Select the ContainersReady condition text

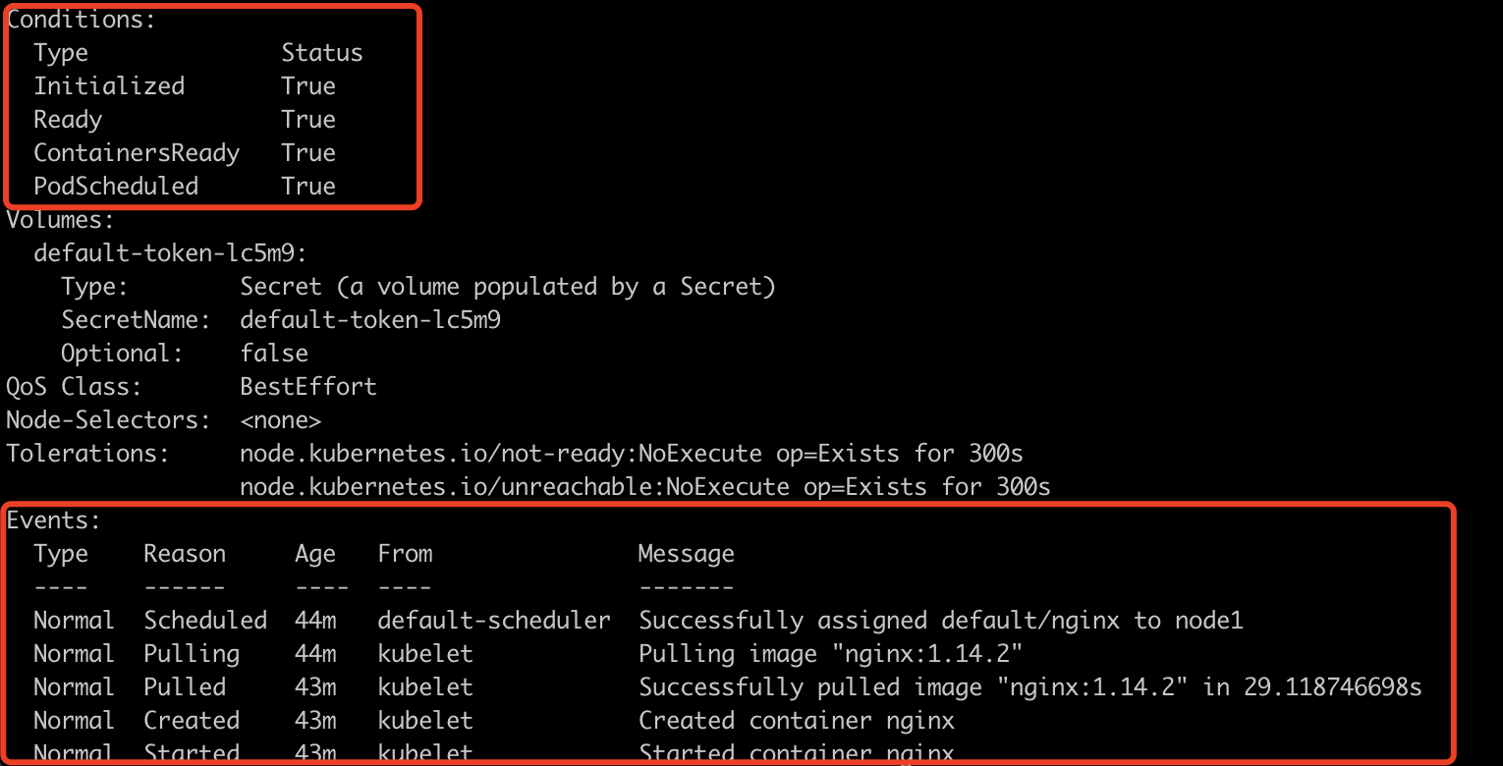coord(137,153)
